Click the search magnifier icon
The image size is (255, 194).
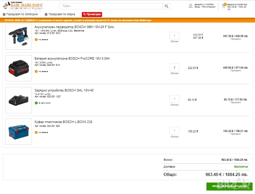167,6
